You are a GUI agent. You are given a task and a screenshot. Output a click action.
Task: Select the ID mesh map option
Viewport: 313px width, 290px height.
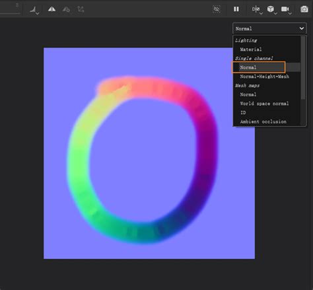tap(243, 112)
